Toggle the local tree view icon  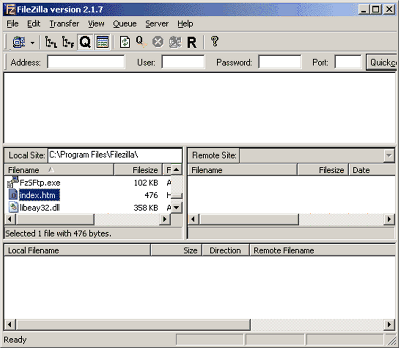pyautogui.click(x=51, y=42)
